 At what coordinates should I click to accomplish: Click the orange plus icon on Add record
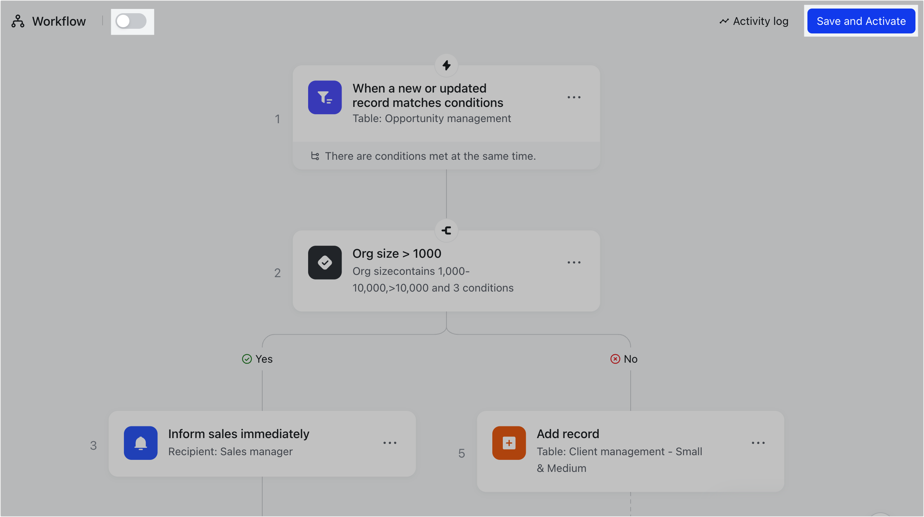pos(509,443)
